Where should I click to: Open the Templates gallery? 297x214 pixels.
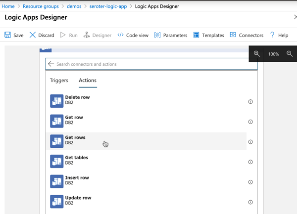[208, 35]
